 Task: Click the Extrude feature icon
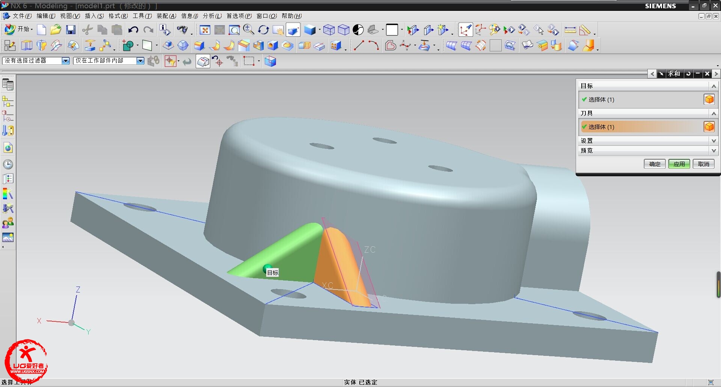pos(27,45)
